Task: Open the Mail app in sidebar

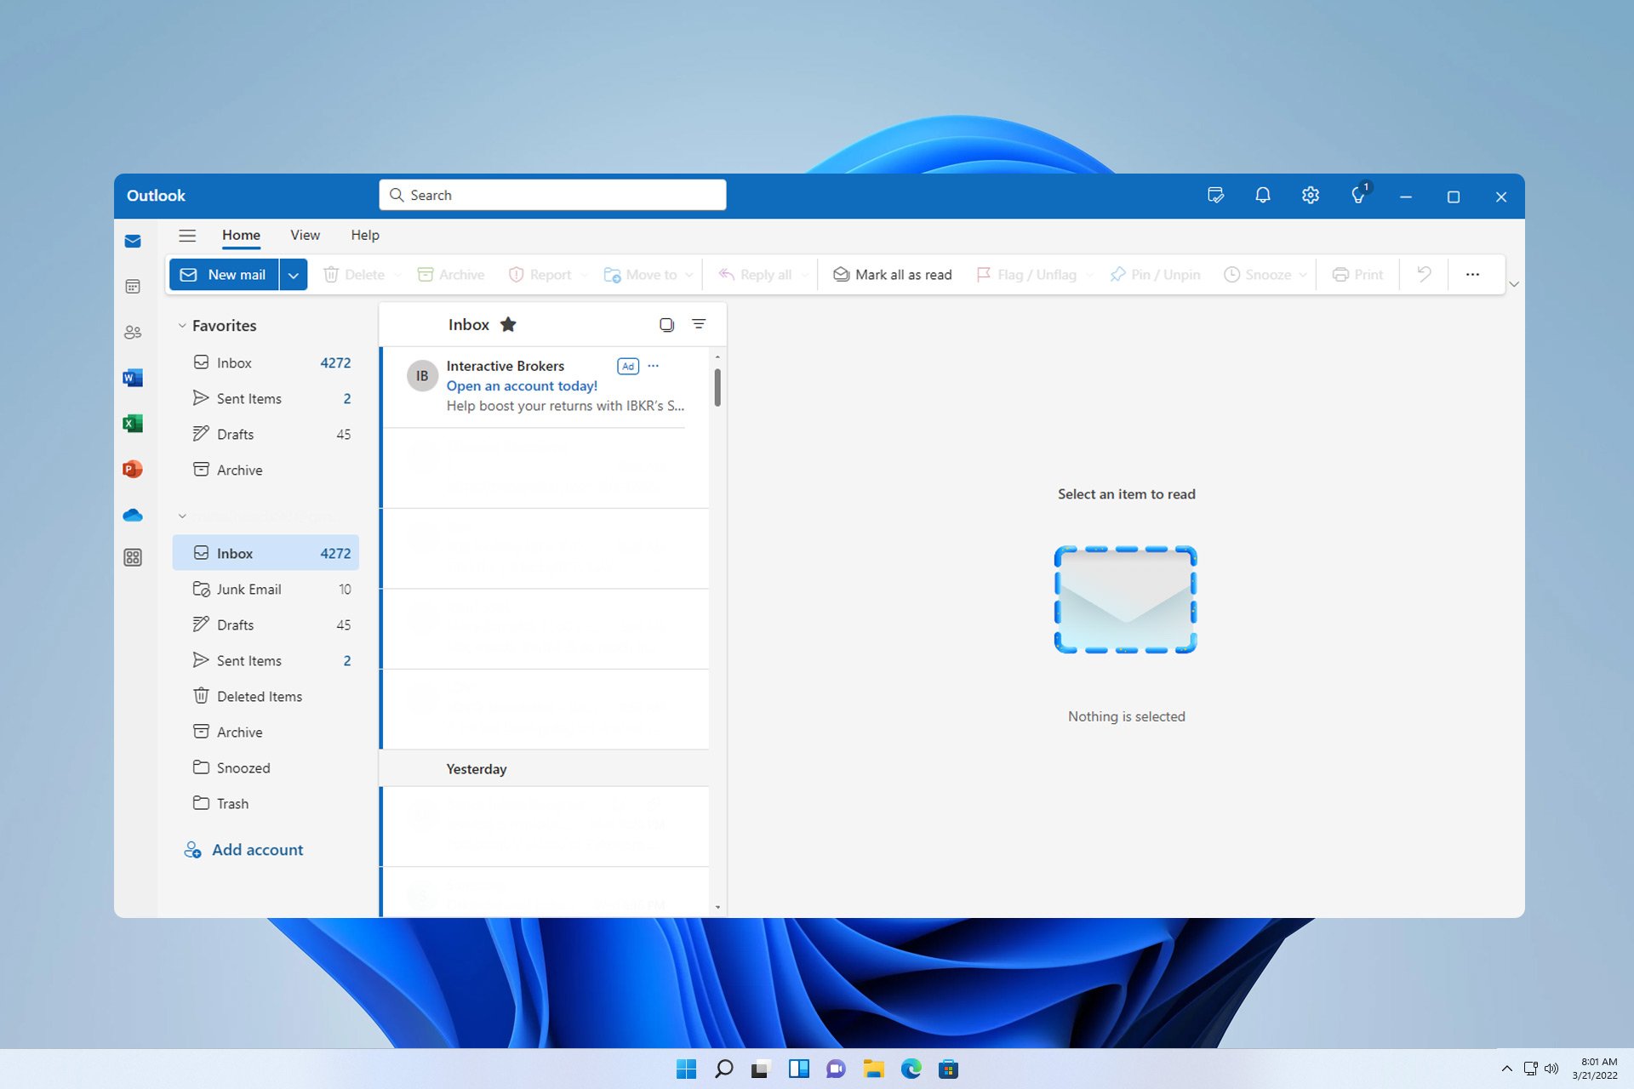Action: pyautogui.click(x=133, y=242)
